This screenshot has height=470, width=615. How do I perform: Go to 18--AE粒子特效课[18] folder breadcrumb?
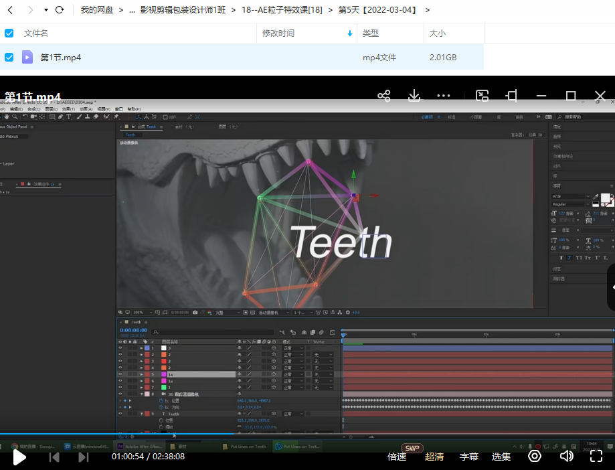click(x=282, y=10)
